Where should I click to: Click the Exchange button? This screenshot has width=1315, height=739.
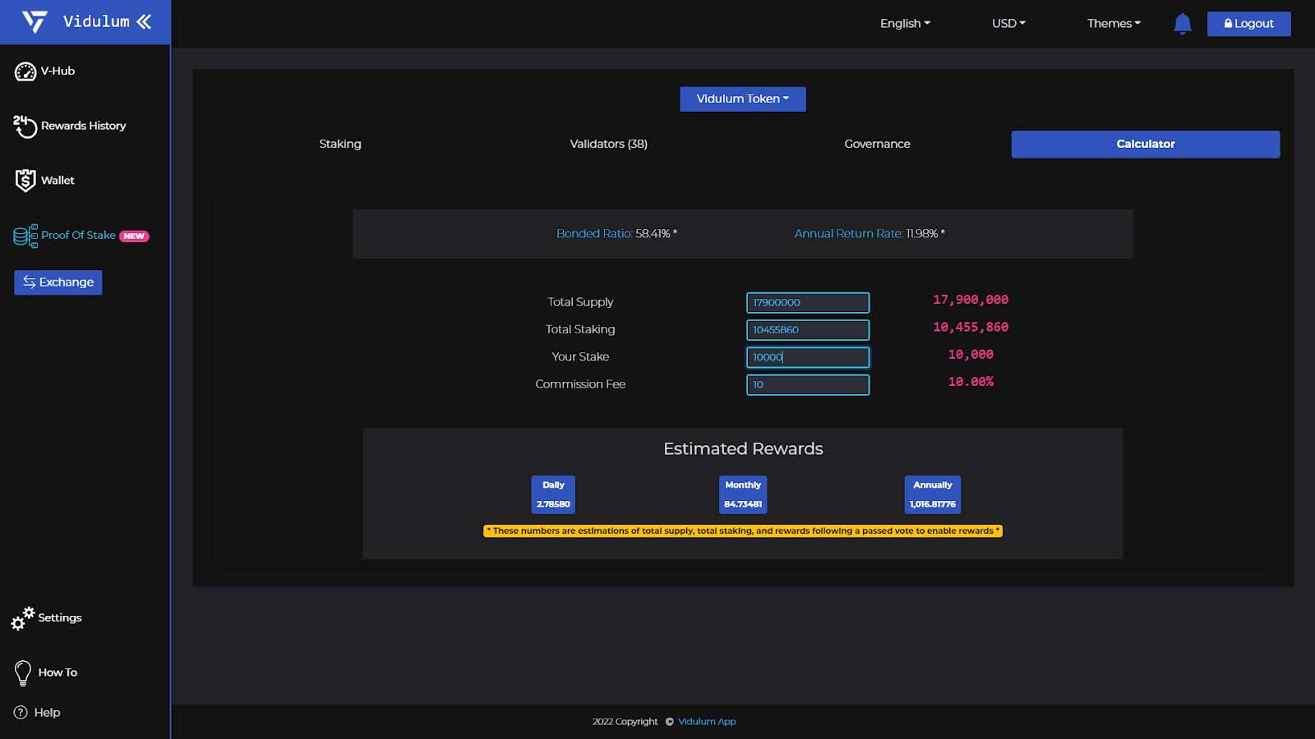point(58,282)
